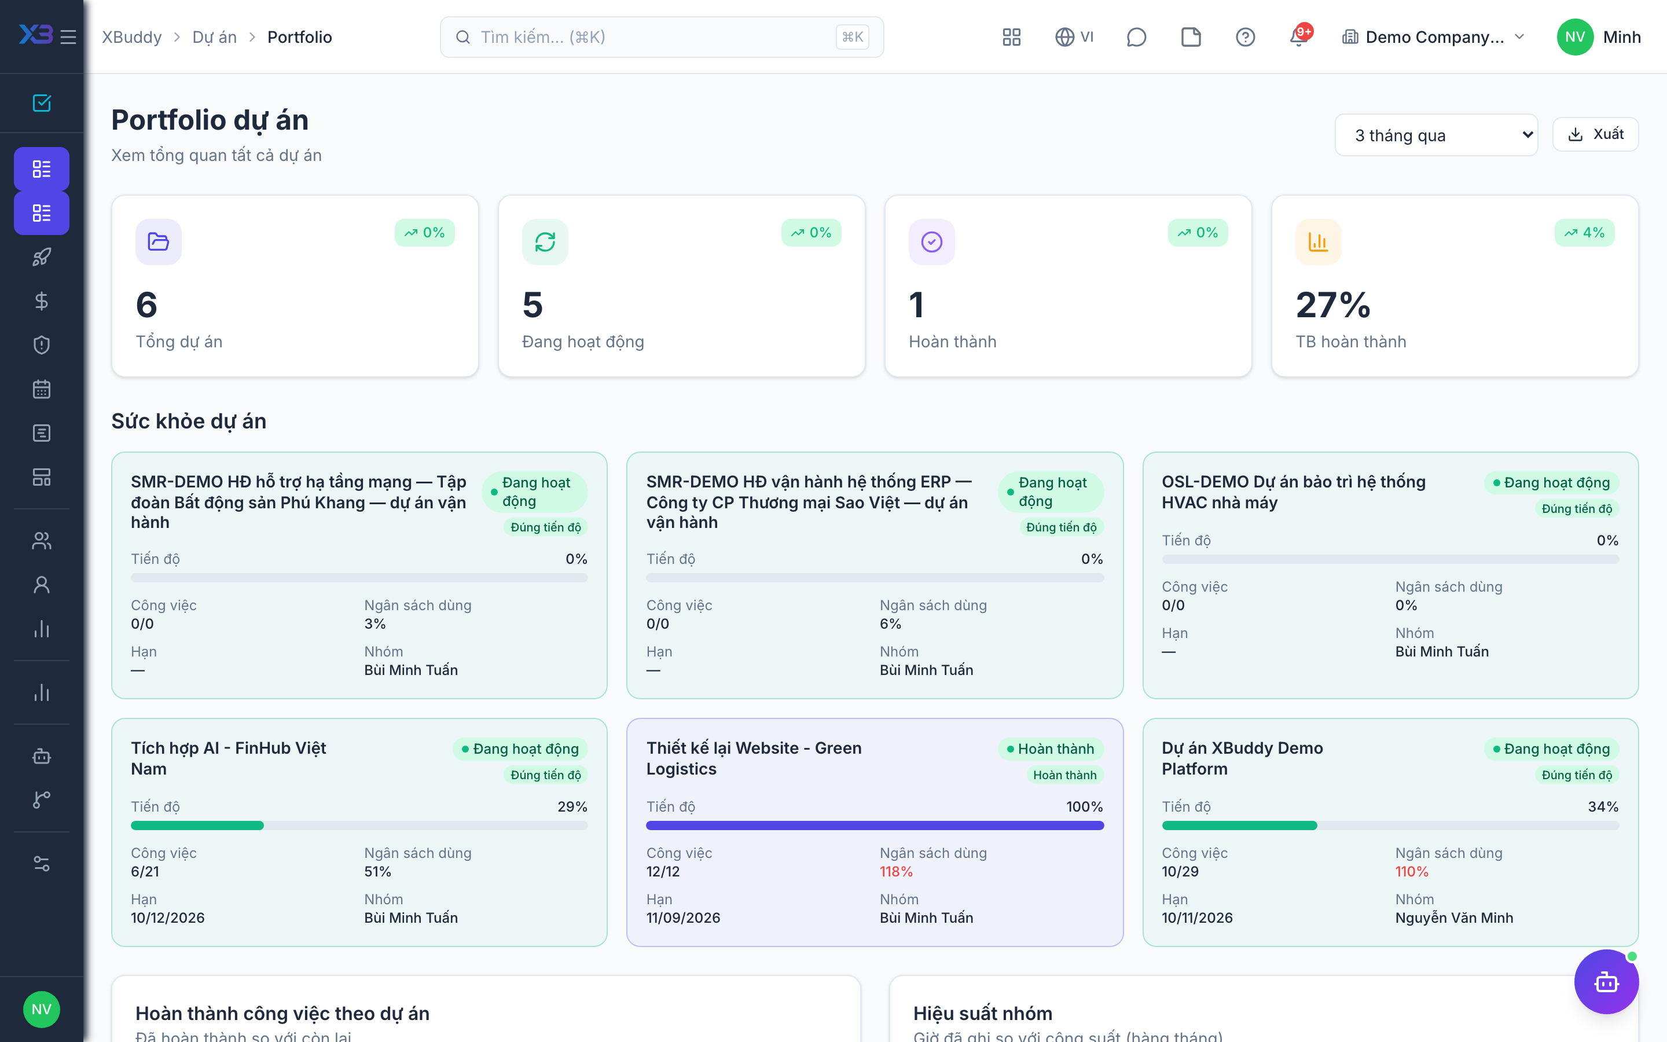Image resolution: width=1667 pixels, height=1042 pixels.
Task: Open notifications bell with 9+ badge
Action: pyautogui.click(x=1300, y=36)
